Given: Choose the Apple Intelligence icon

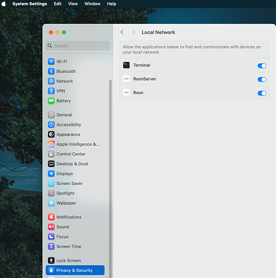Looking at the screenshot, I should click(x=51, y=144).
